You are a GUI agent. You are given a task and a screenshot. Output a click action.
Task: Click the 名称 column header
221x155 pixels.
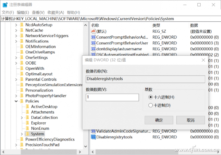coord(95,25)
